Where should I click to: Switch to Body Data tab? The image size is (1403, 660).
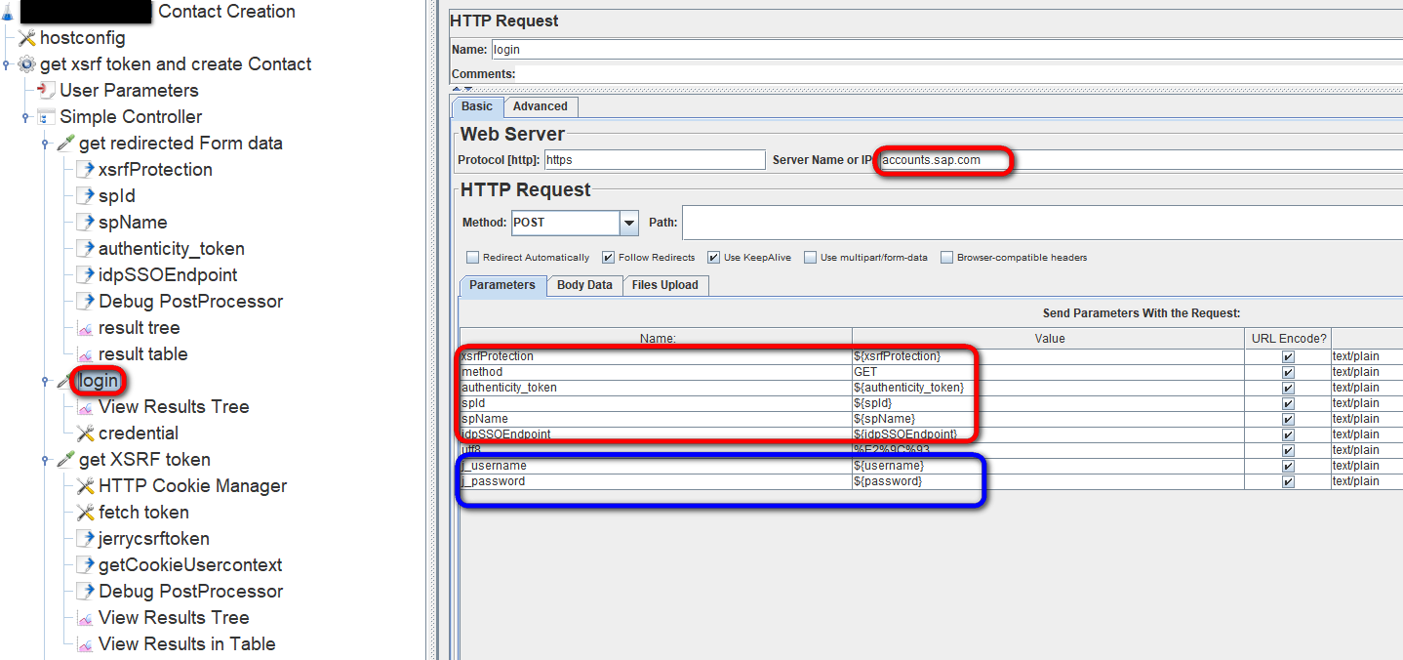tap(584, 285)
